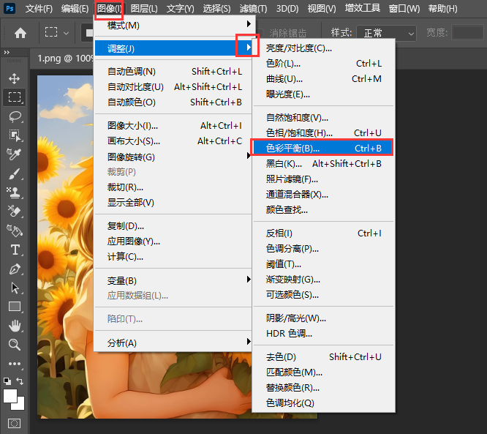Select the Move tool
487x434 pixels.
pyautogui.click(x=15, y=78)
